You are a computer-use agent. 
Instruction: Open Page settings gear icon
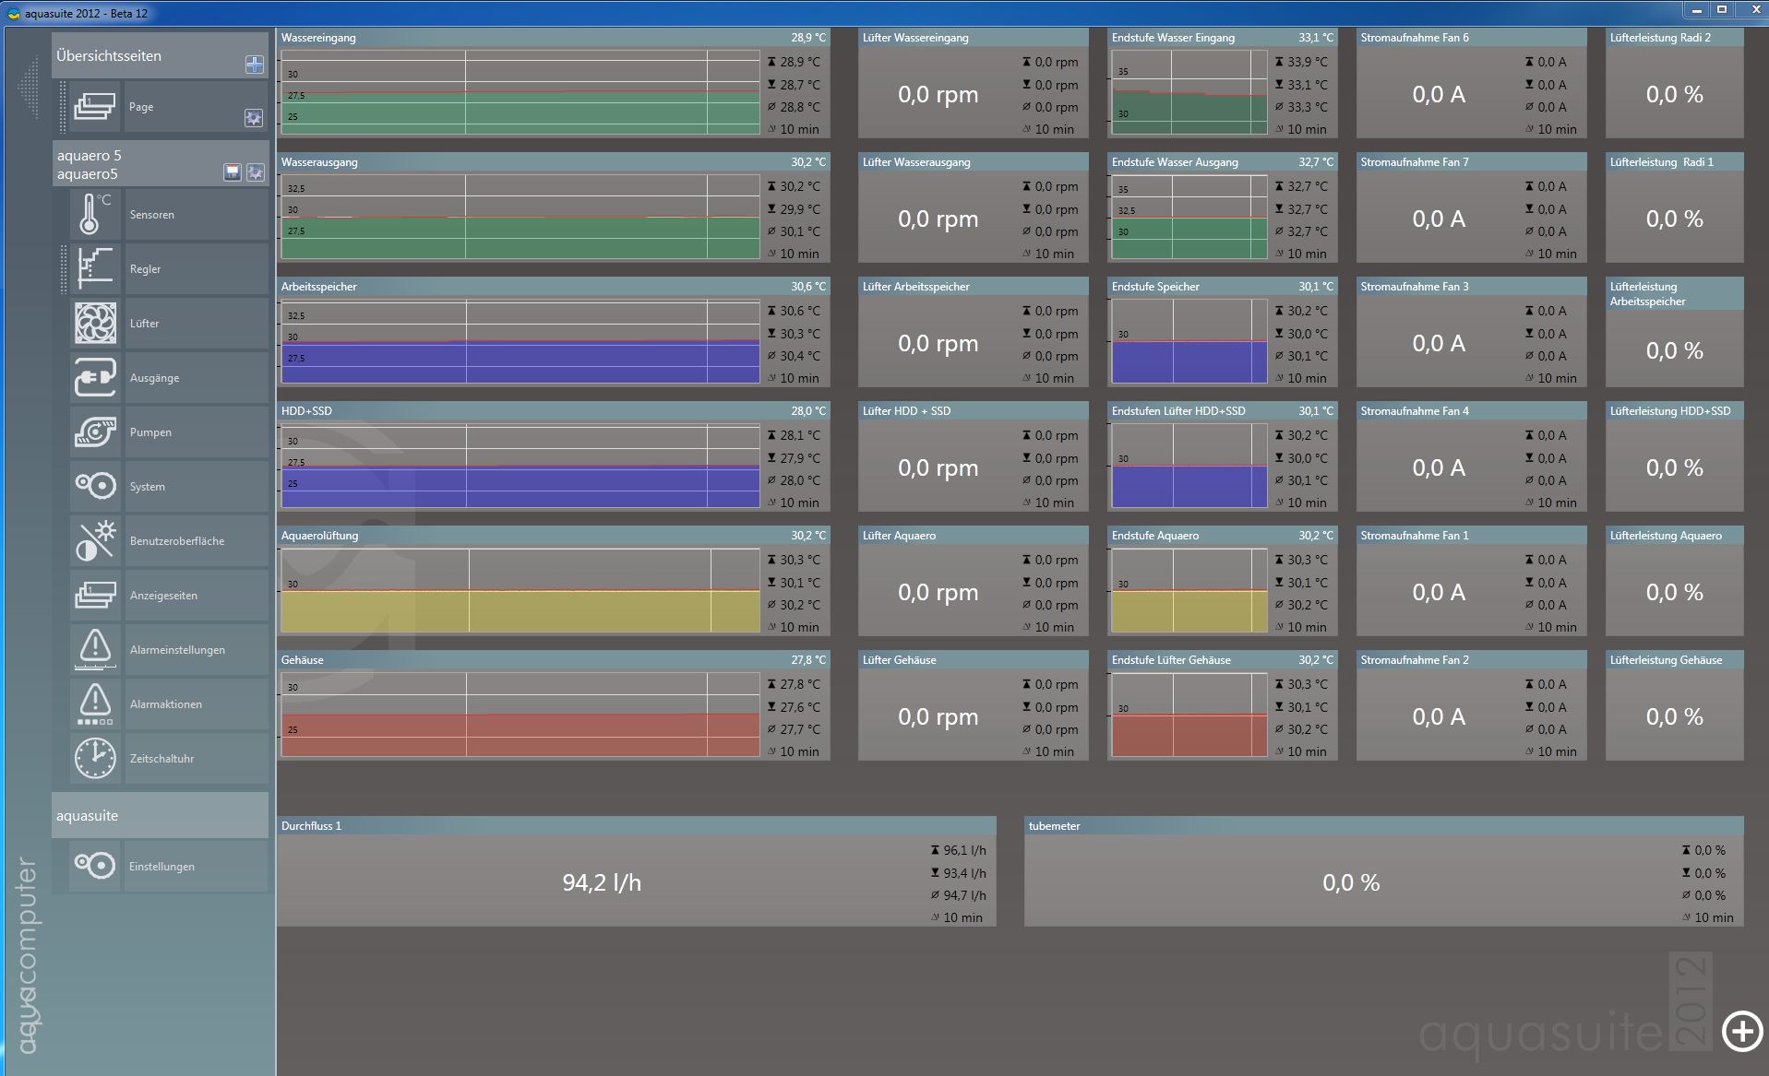click(x=254, y=118)
